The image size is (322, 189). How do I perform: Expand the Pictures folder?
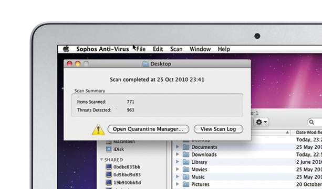coord(177,184)
